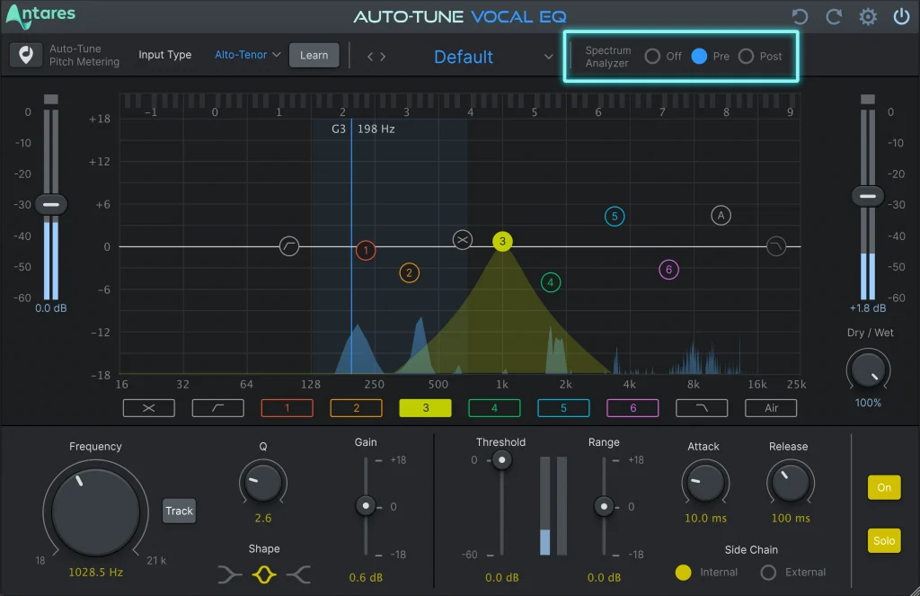Select band 6 purple node on graph
The width and height of the screenshot is (920, 596).
[668, 270]
